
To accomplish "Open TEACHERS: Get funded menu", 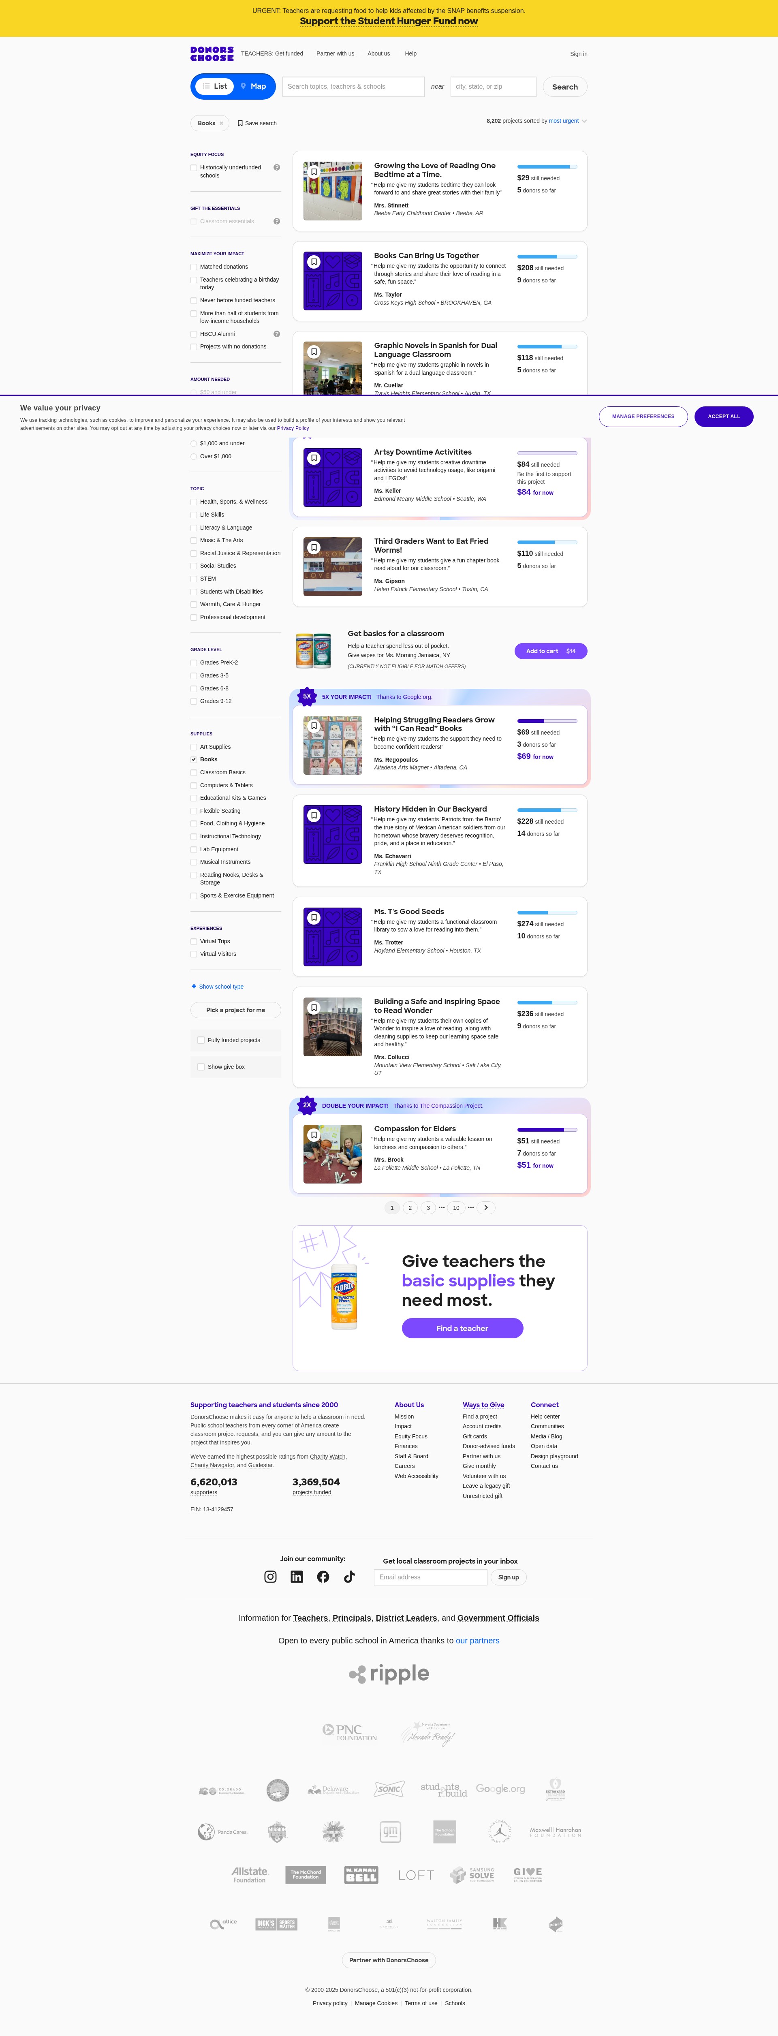I will (272, 54).
